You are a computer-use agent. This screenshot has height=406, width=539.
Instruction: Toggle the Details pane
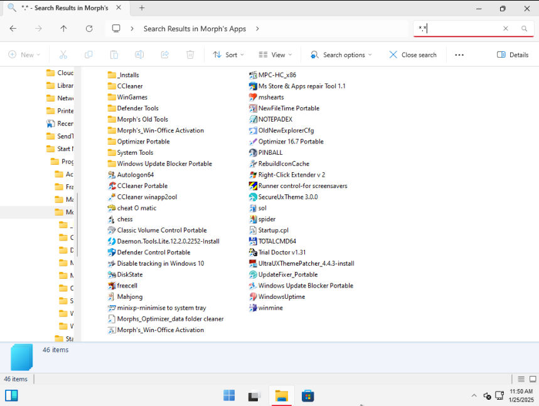513,55
